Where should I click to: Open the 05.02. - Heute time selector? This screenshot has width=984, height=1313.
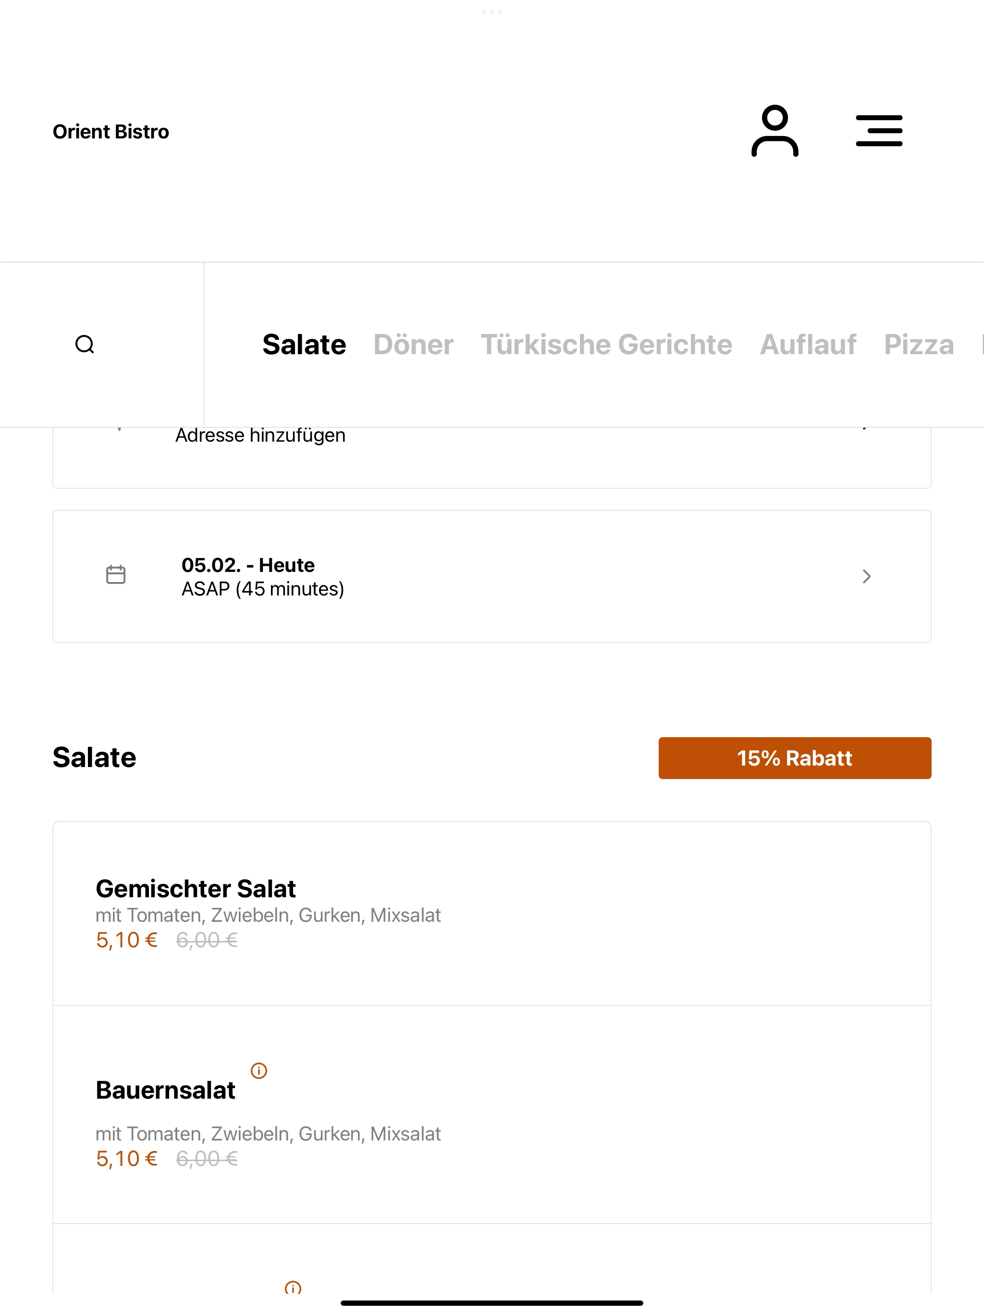pyautogui.click(x=492, y=576)
